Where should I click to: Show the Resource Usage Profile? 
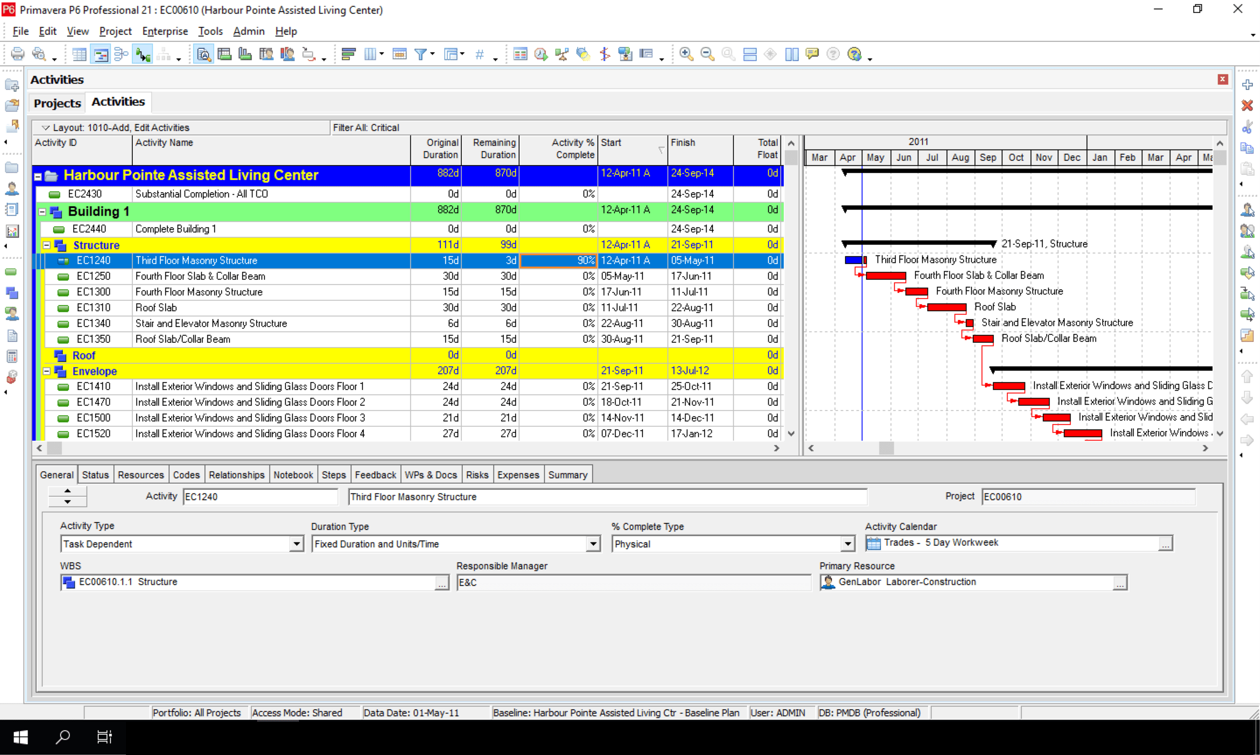pos(287,54)
